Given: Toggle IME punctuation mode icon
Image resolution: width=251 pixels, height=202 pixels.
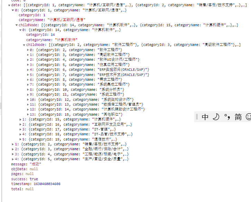Looking at the screenshot, I should pyautogui.click(x=227, y=117).
